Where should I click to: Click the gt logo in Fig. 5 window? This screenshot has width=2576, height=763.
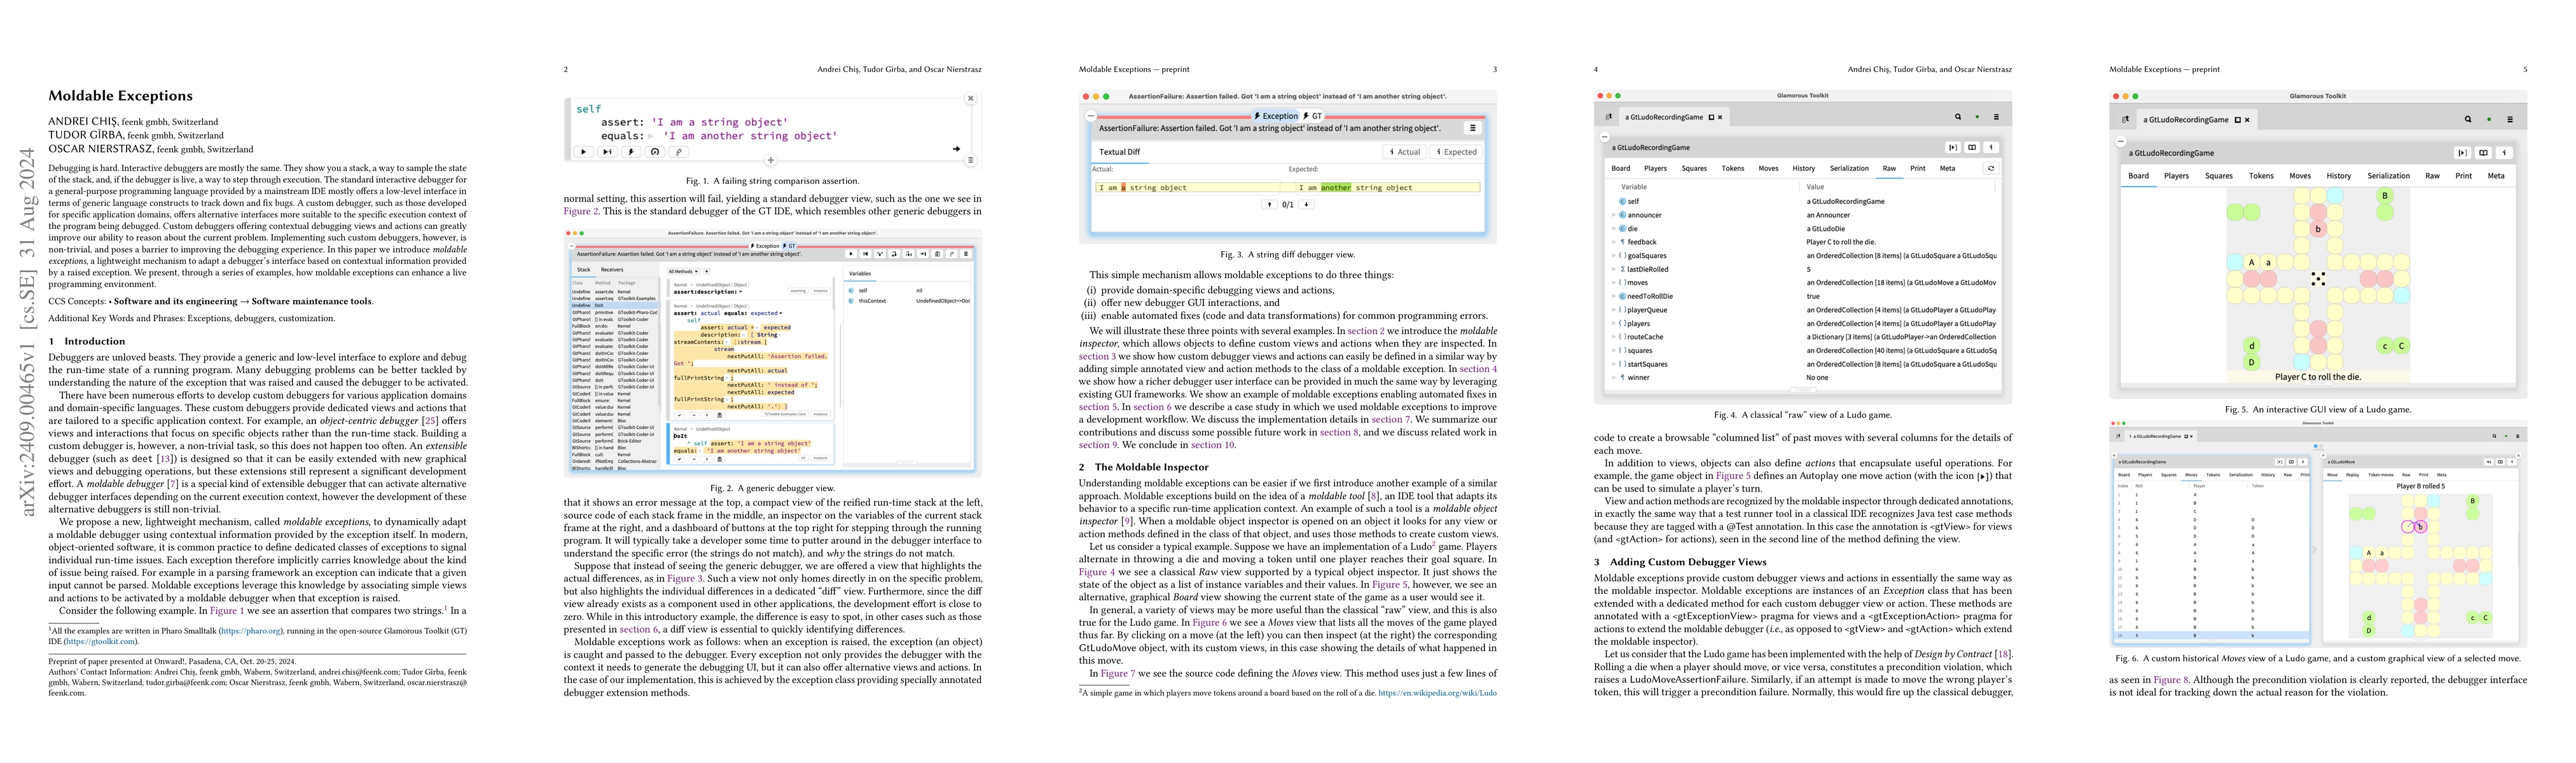click(x=2125, y=119)
